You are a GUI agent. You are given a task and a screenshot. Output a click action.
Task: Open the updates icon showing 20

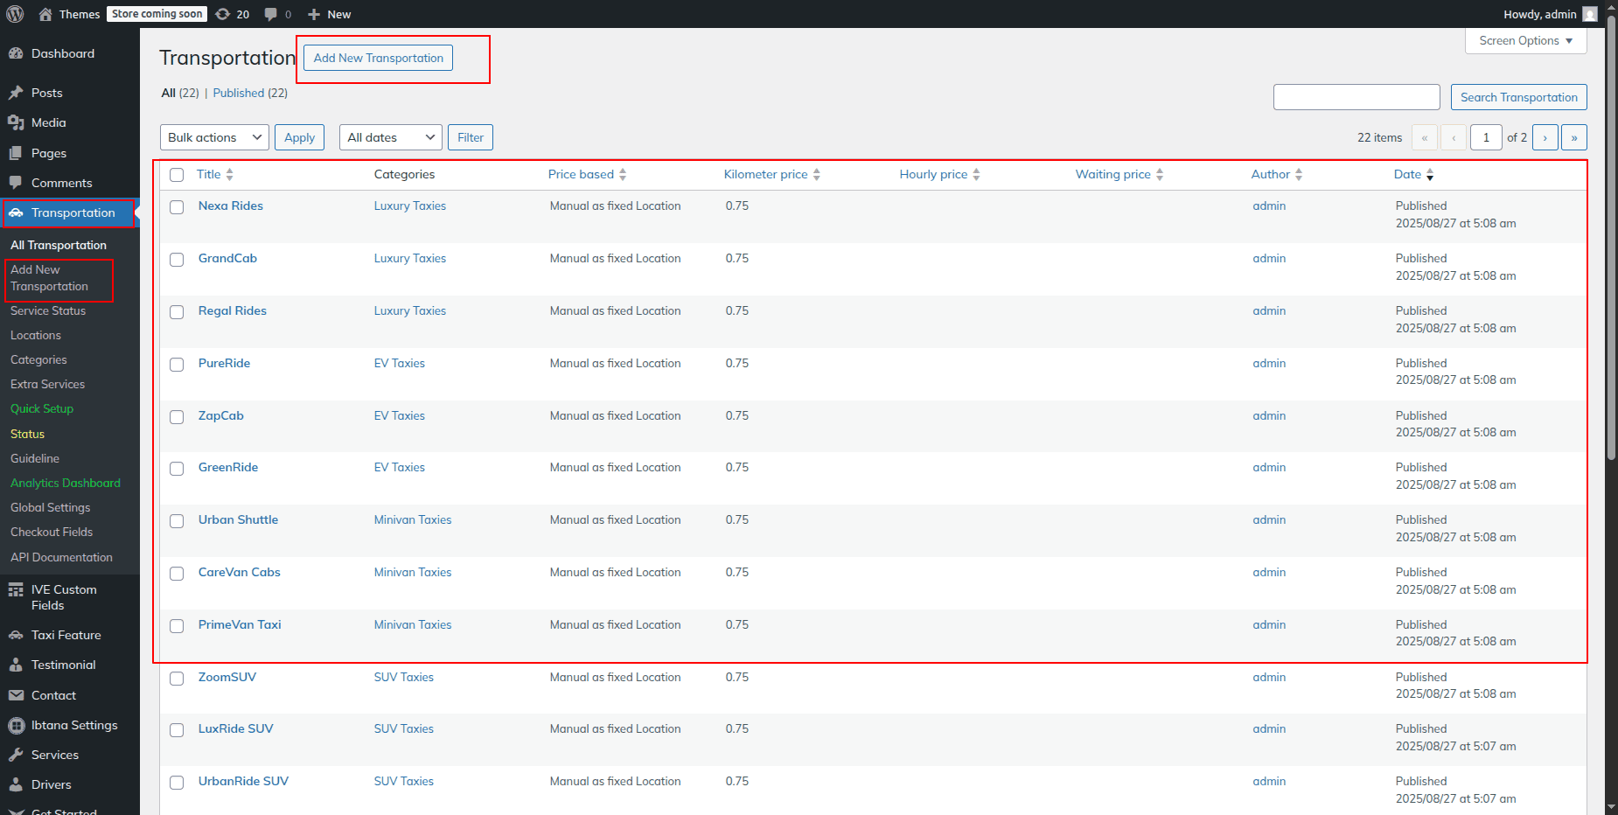pyautogui.click(x=224, y=14)
